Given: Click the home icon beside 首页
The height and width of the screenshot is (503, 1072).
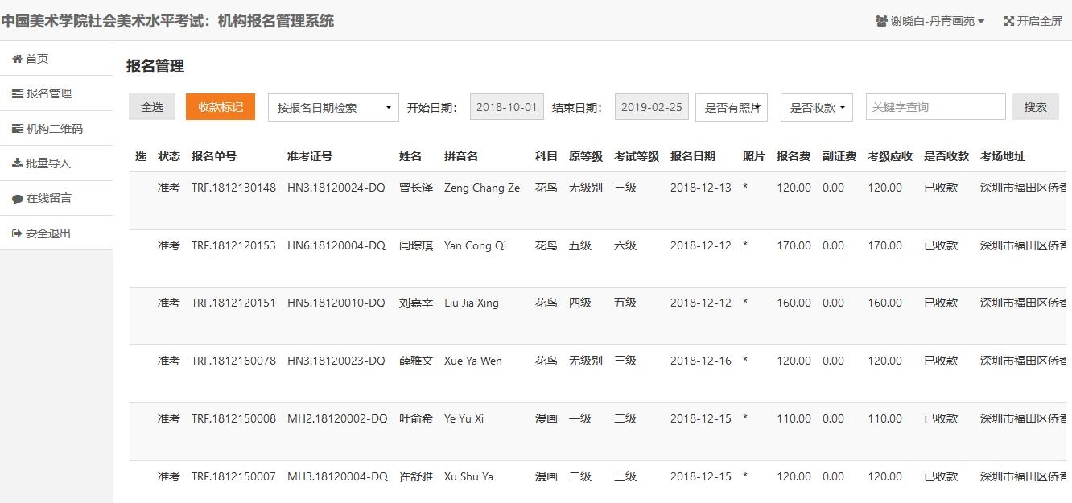Looking at the screenshot, I should 17,59.
